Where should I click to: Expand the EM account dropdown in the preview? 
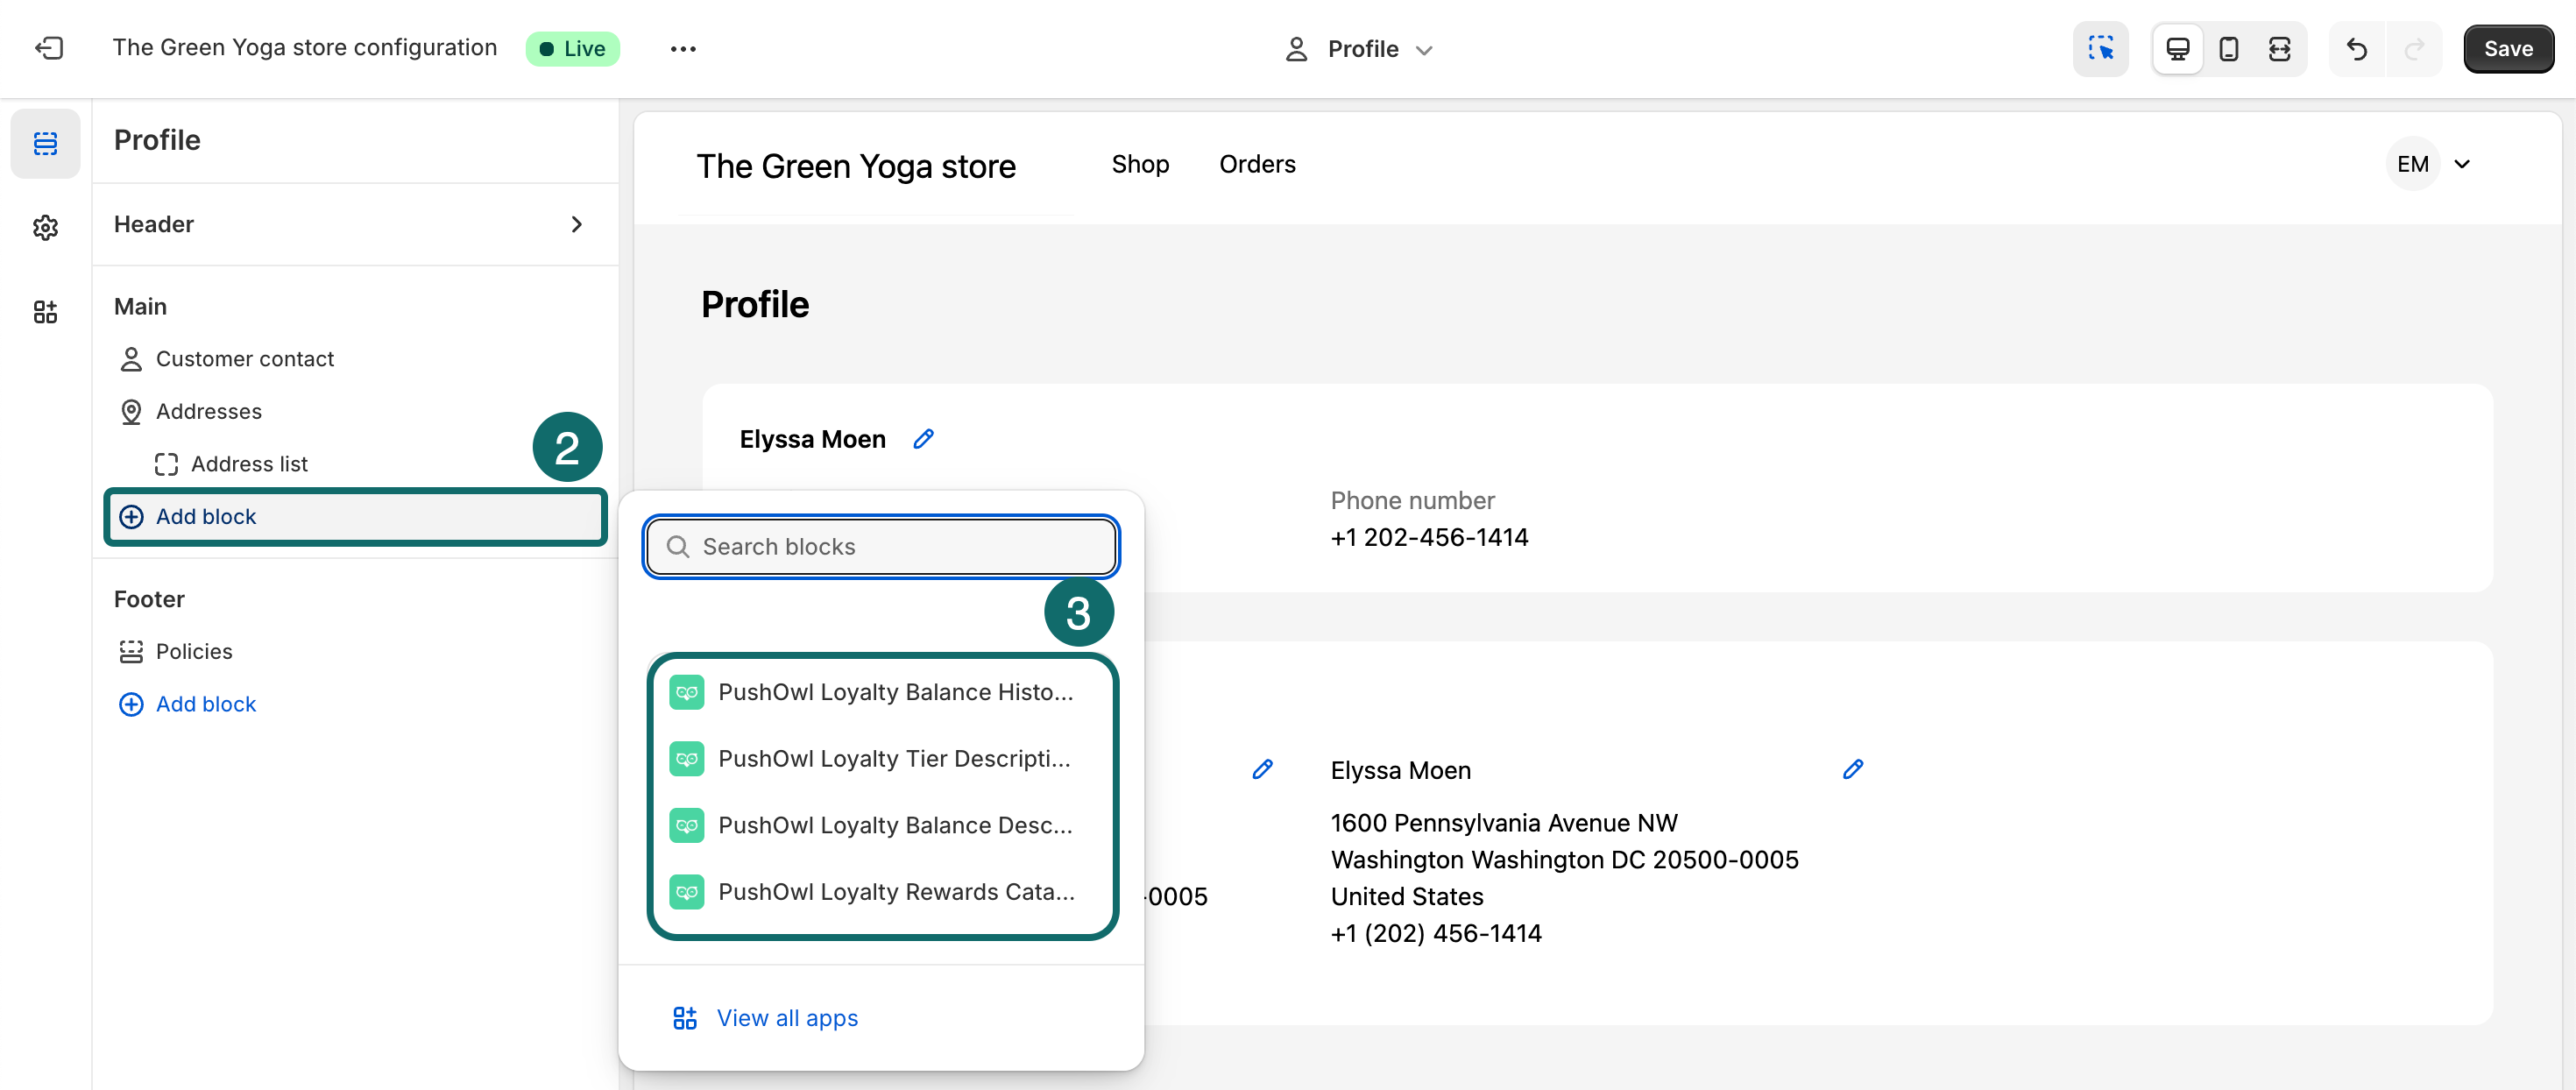[x=2431, y=164]
